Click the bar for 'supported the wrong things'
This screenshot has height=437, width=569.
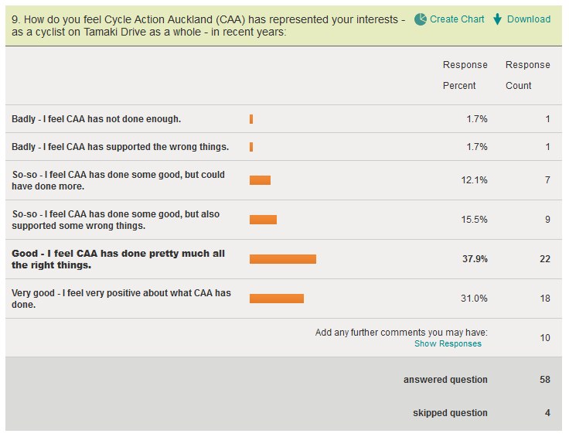click(251, 147)
